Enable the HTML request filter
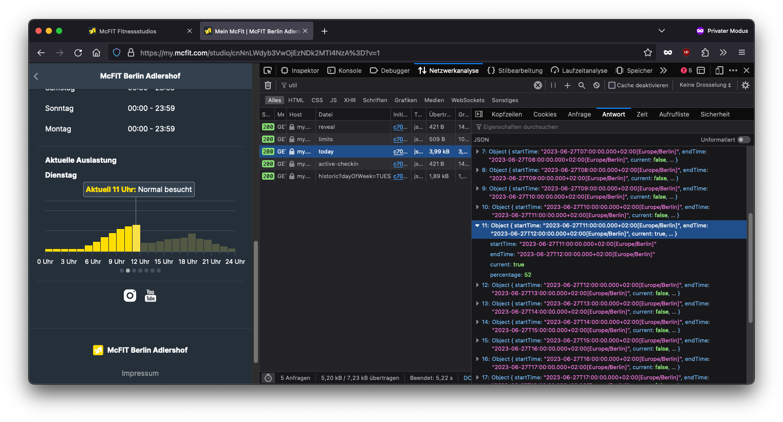Screen dimensions: 783x422 coord(296,100)
